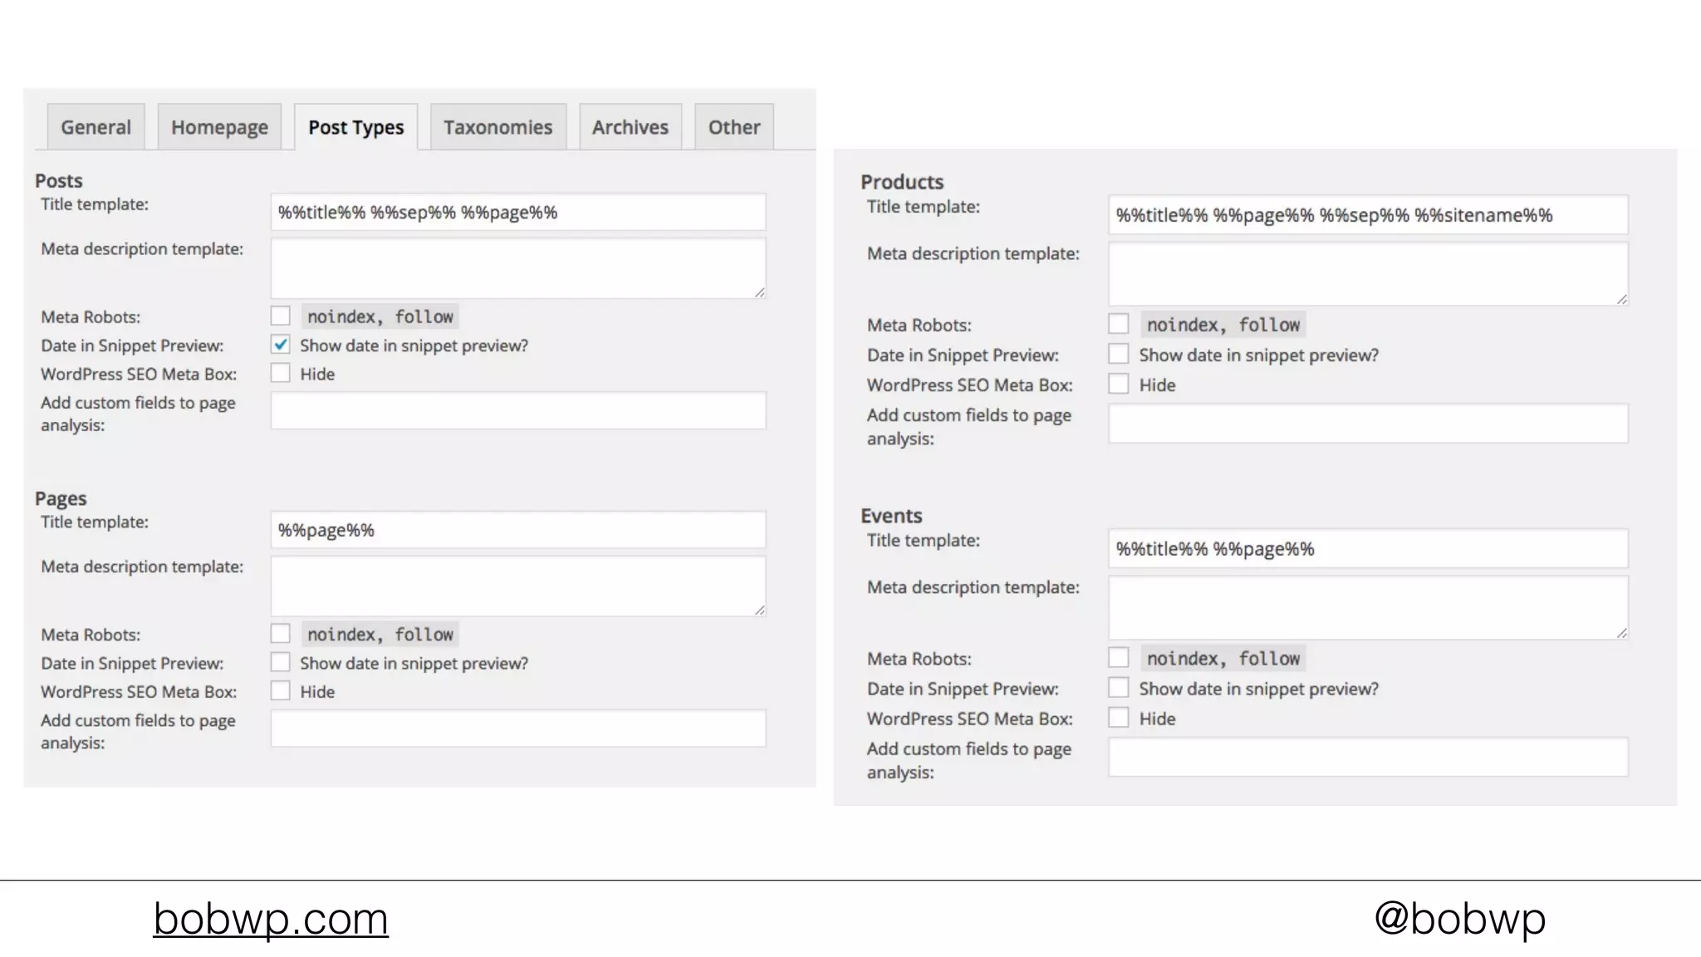Open the Homepage tab

(x=219, y=127)
